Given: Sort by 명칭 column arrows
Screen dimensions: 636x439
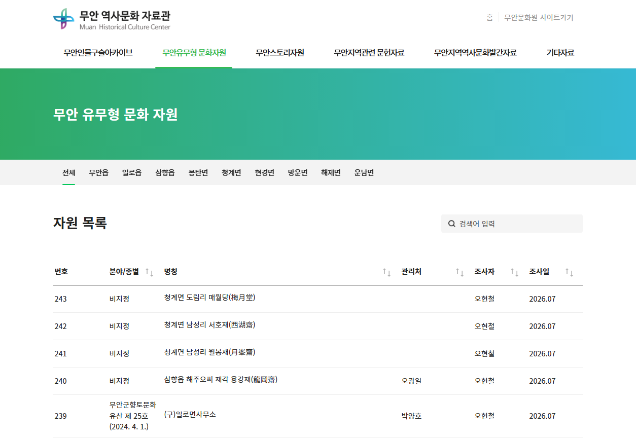Looking at the screenshot, I should click(386, 272).
